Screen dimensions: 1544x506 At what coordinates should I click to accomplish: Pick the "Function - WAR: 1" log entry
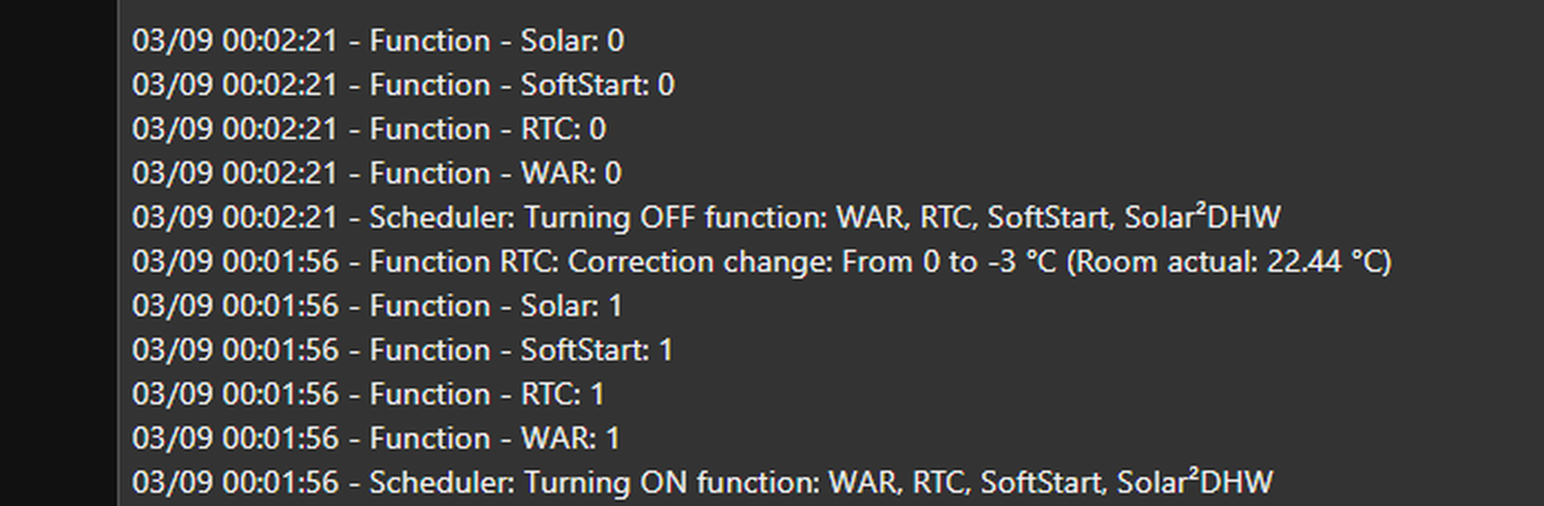click(x=377, y=439)
